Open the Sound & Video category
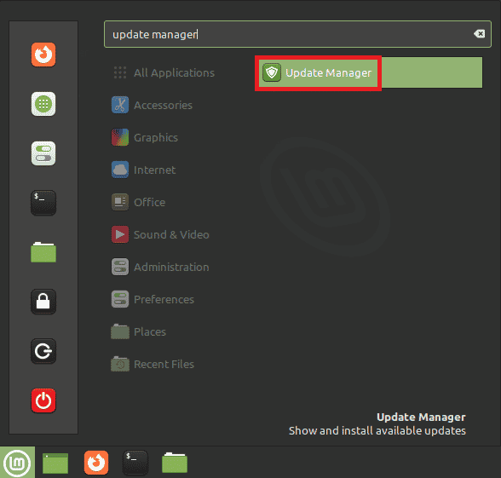 click(160, 234)
